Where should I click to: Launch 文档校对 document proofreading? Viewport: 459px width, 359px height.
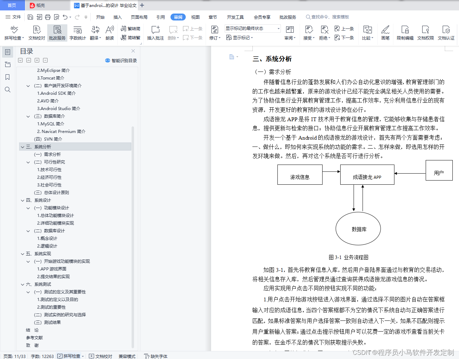[36, 33]
